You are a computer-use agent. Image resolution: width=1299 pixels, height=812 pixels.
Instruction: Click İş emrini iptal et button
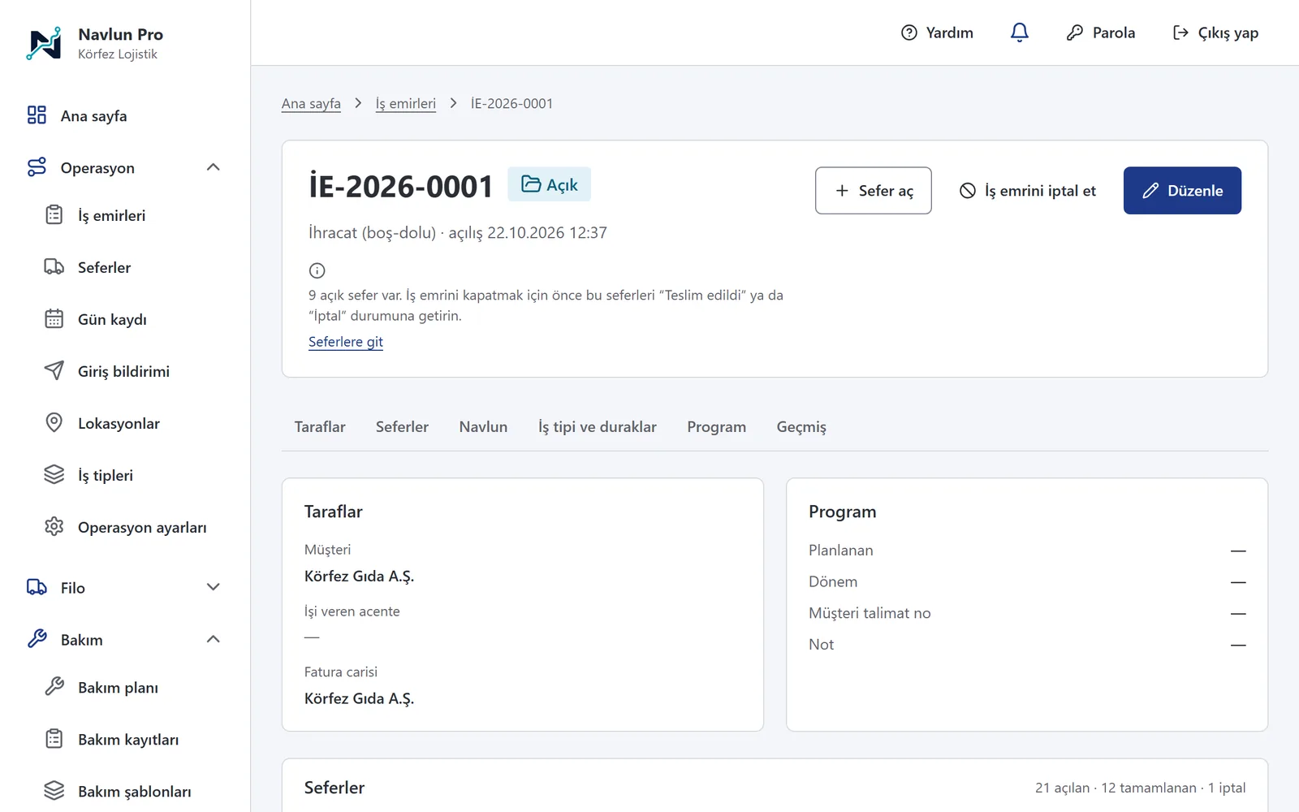pos(1027,191)
